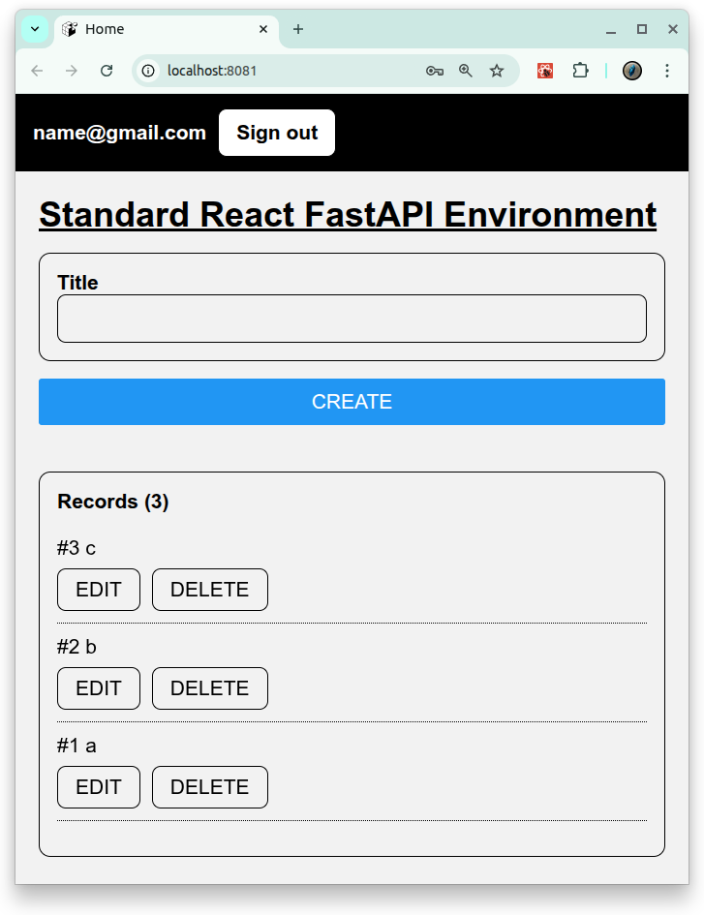Open the Chrome profile avatar
Image resolution: width=704 pixels, height=915 pixels.
632,71
